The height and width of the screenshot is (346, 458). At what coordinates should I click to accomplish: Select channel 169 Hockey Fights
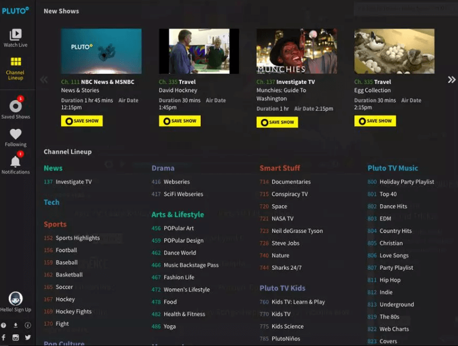[68, 312]
